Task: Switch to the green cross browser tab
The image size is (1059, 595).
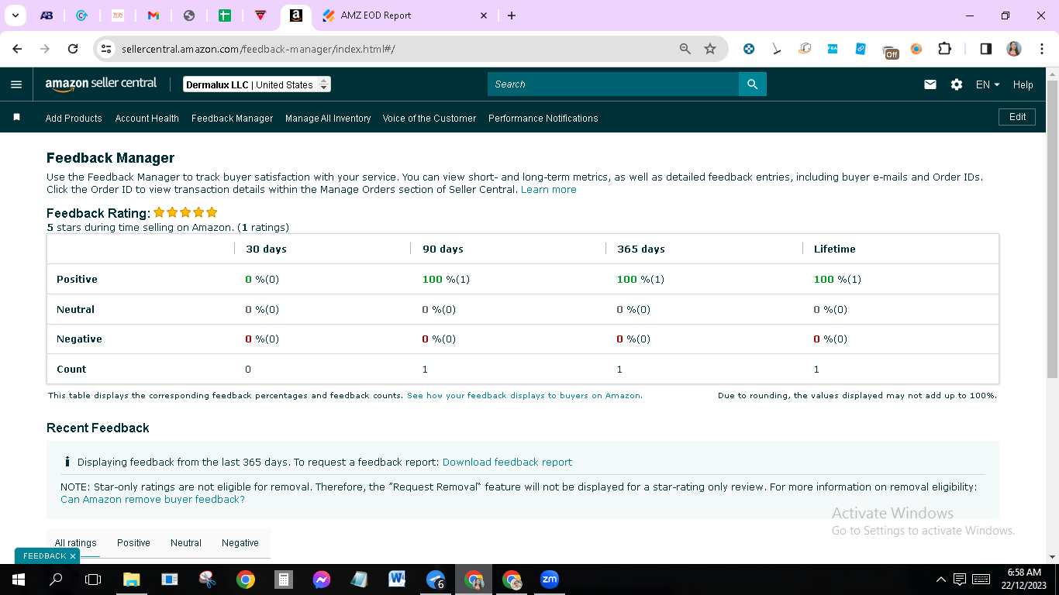Action: click(x=225, y=15)
